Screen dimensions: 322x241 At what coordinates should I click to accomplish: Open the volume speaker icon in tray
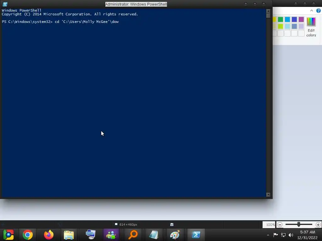point(291,235)
